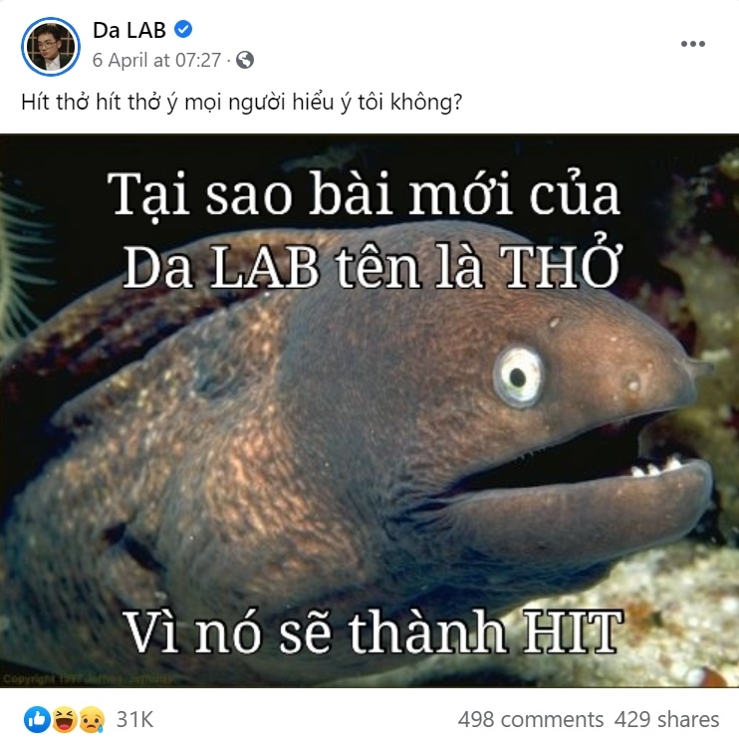Open the three-dot post options menu
Viewport: 739px width, 745px height.
coord(692,44)
